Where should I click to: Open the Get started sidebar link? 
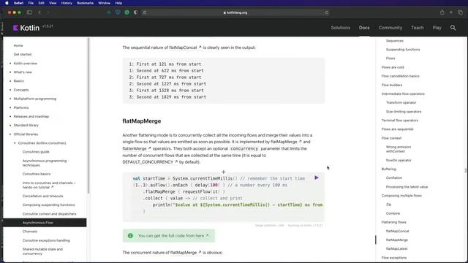click(x=23, y=55)
